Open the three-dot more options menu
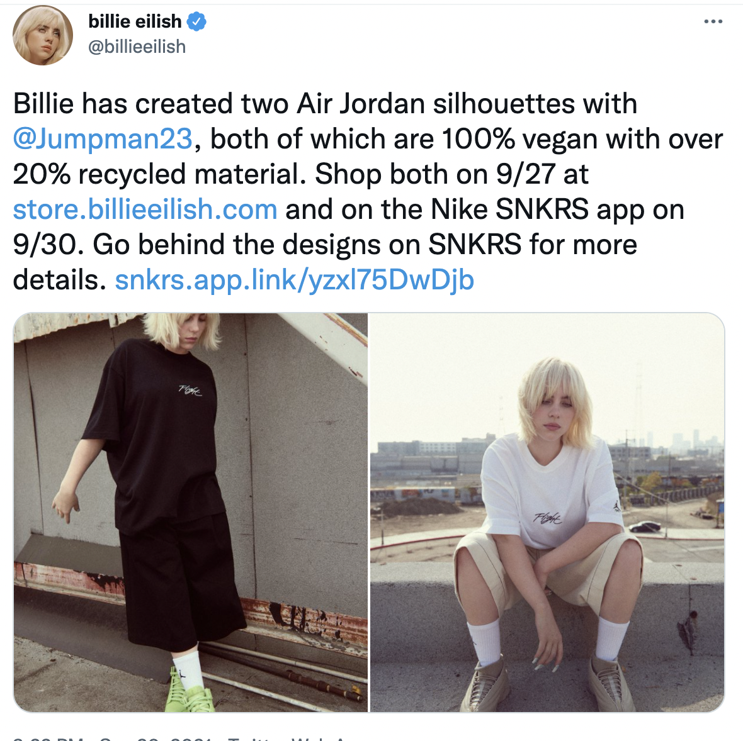 pos(713,21)
